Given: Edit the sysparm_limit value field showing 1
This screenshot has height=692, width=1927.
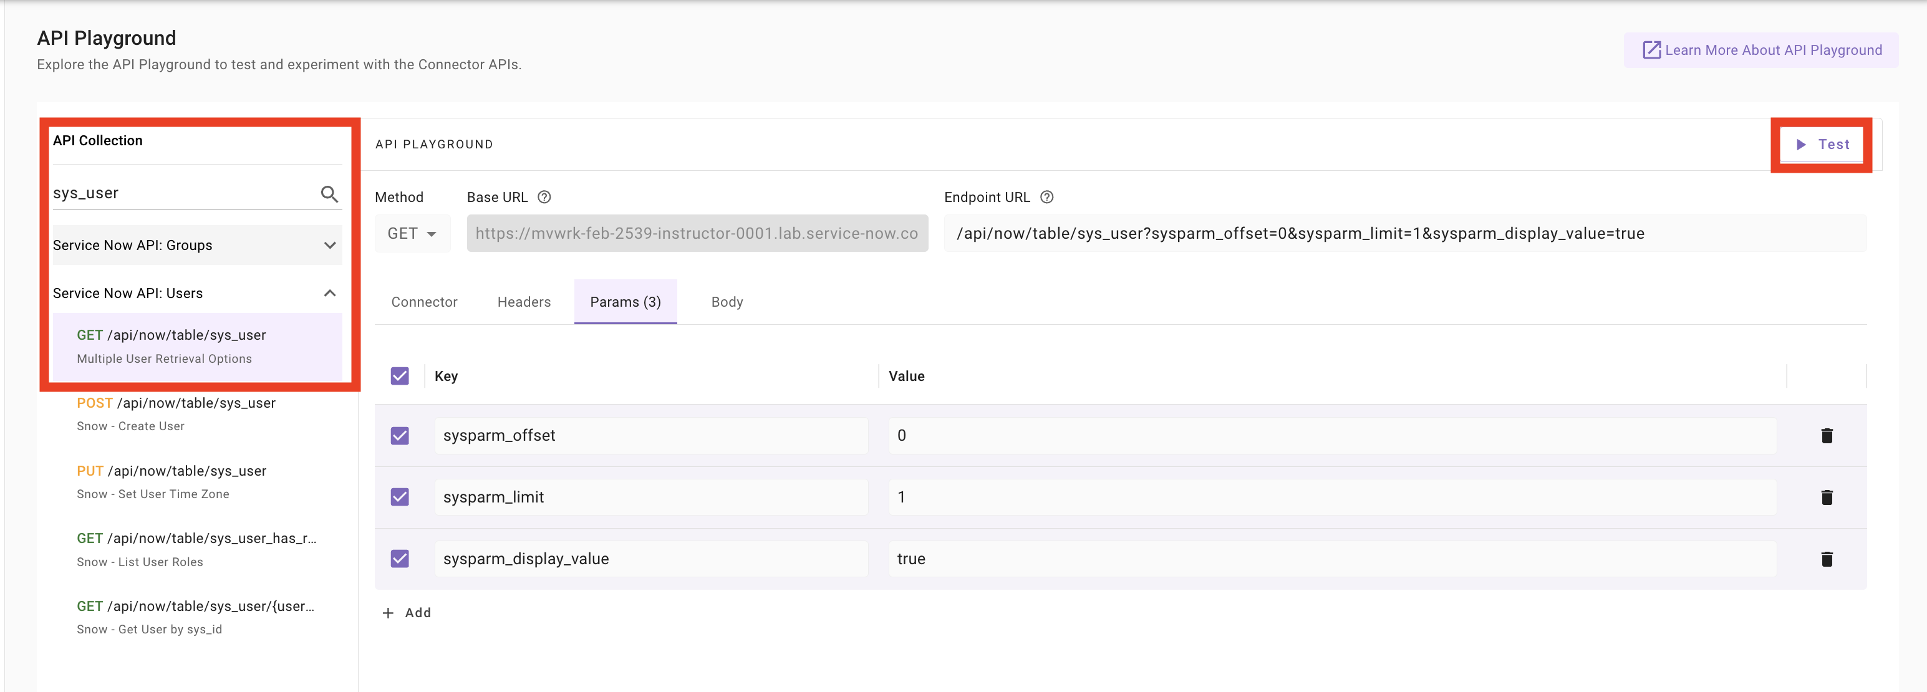Looking at the screenshot, I should pos(1331,497).
